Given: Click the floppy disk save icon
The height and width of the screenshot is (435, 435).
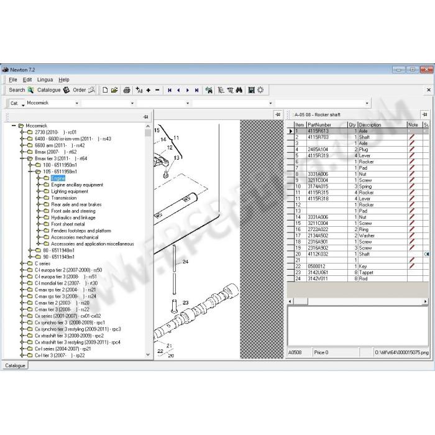Looking at the screenshot, I should [251, 90].
